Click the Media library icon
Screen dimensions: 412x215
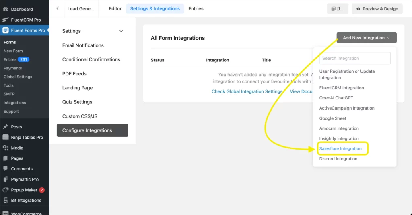pyautogui.click(x=6, y=148)
